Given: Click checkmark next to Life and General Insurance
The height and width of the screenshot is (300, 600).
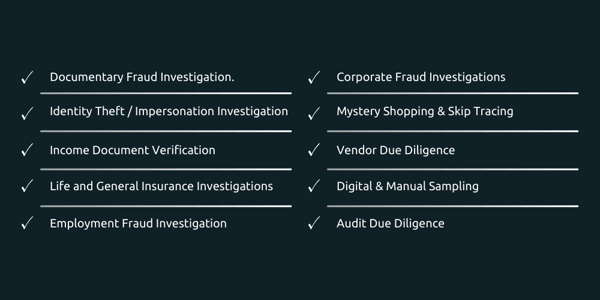Looking at the screenshot, I should click(27, 187).
